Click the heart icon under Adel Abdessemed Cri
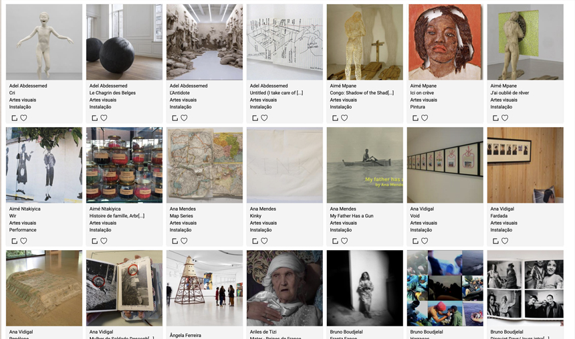Viewport: 575px width, 339px height. [x=23, y=118]
